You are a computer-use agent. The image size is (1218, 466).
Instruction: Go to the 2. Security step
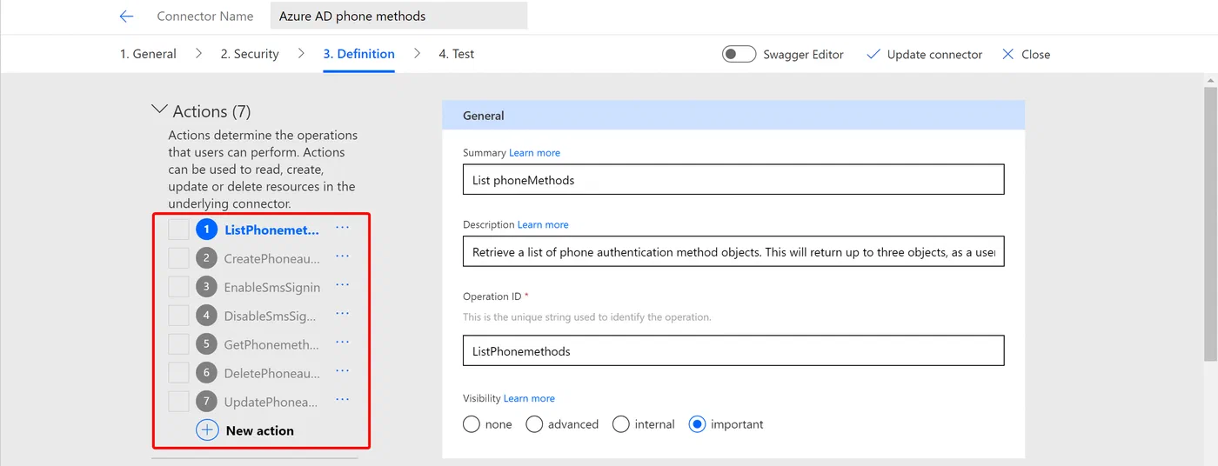point(250,54)
